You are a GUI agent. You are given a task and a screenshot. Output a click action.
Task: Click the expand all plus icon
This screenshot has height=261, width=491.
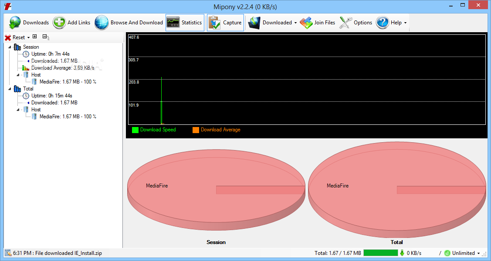[35, 37]
